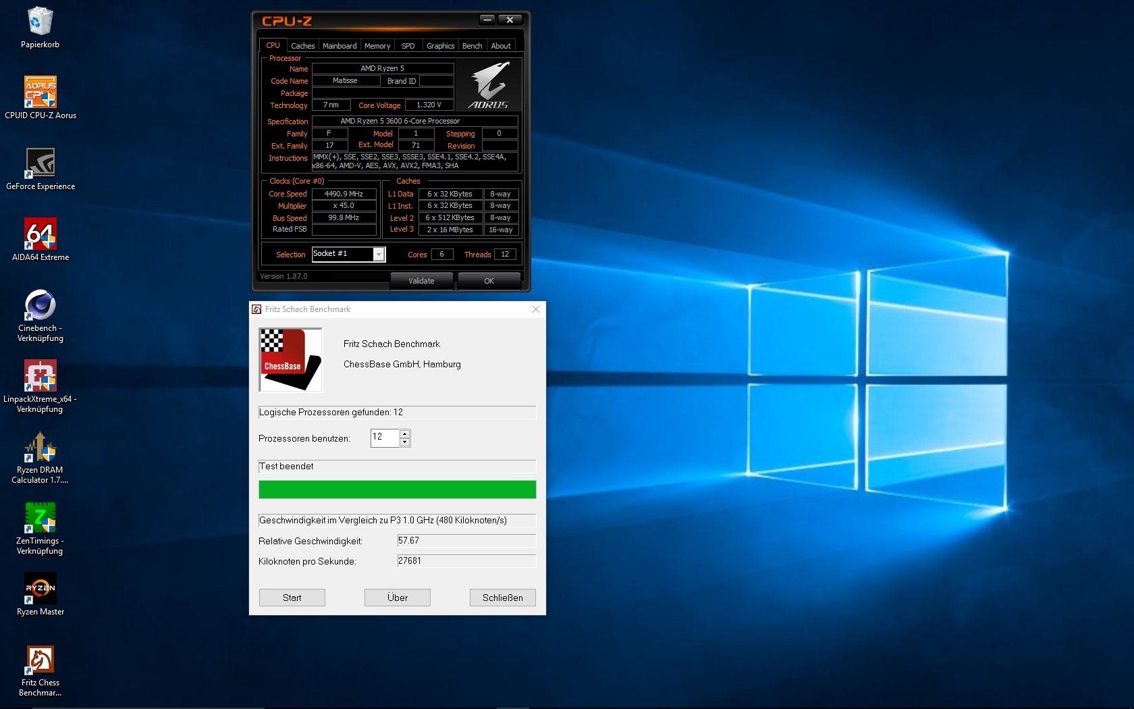Expand the Socket #1 selection dropdown
The image size is (1134, 709).
pos(379,254)
